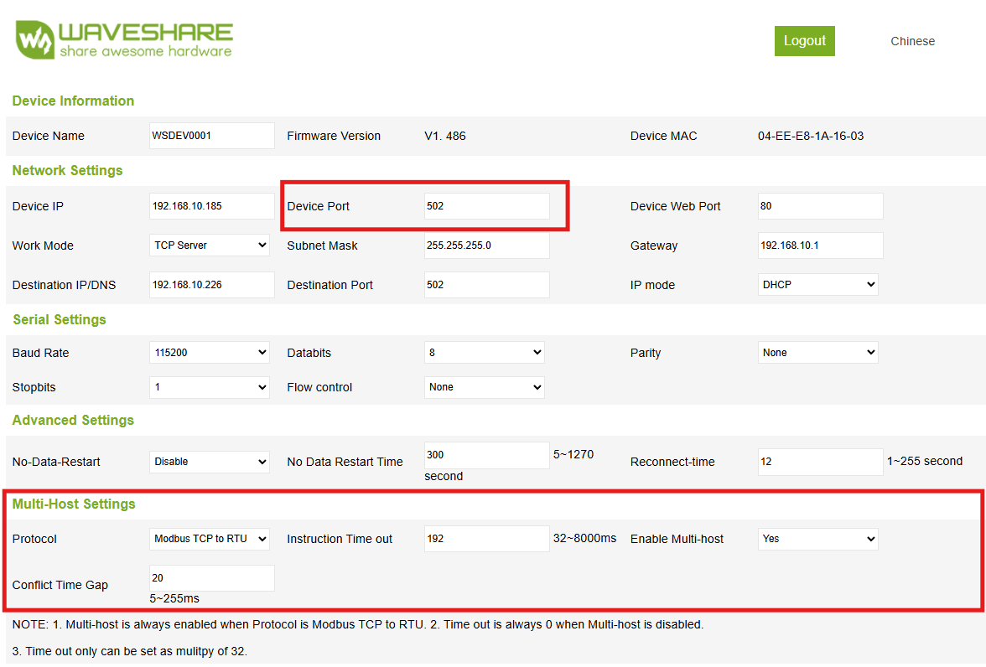The width and height of the screenshot is (986, 667).
Task: Open the Work Mode dropdown
Action: click(x=209, y=245)
